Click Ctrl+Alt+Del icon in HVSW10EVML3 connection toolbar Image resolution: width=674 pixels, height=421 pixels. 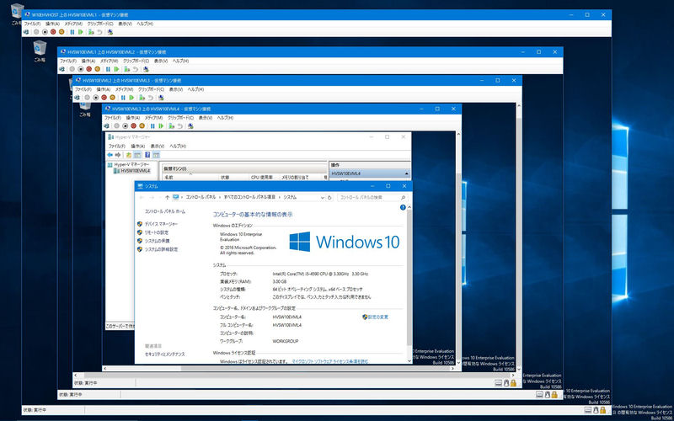pos(77,98)
